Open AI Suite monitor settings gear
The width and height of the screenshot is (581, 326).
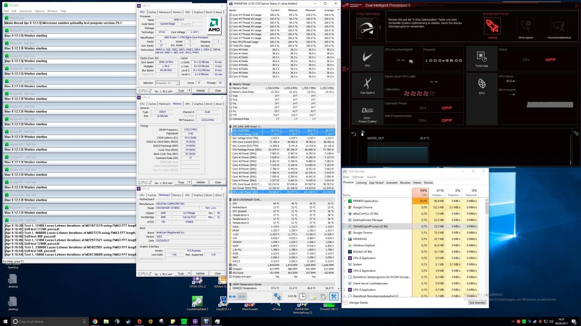pyautogui.click(x=576, y=133)
